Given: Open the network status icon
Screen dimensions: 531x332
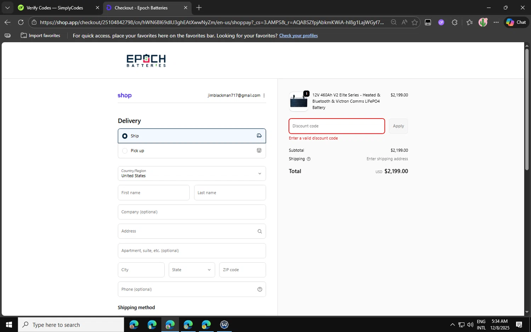Looking at the screenshot, I should (x=461, y=325).
